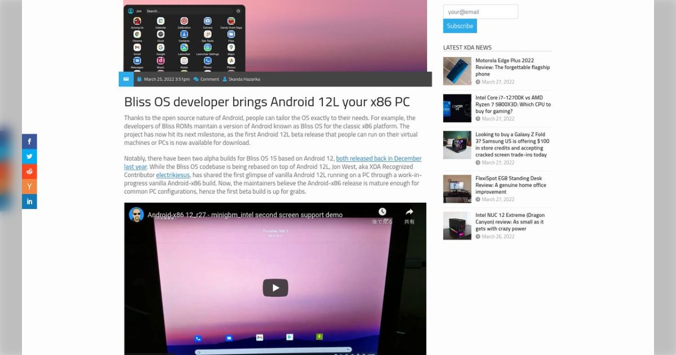Image resolution: width=676 pixels, height=355 pixels.
Task: Open Among Us from the app drawer
Action: (137, 21)
